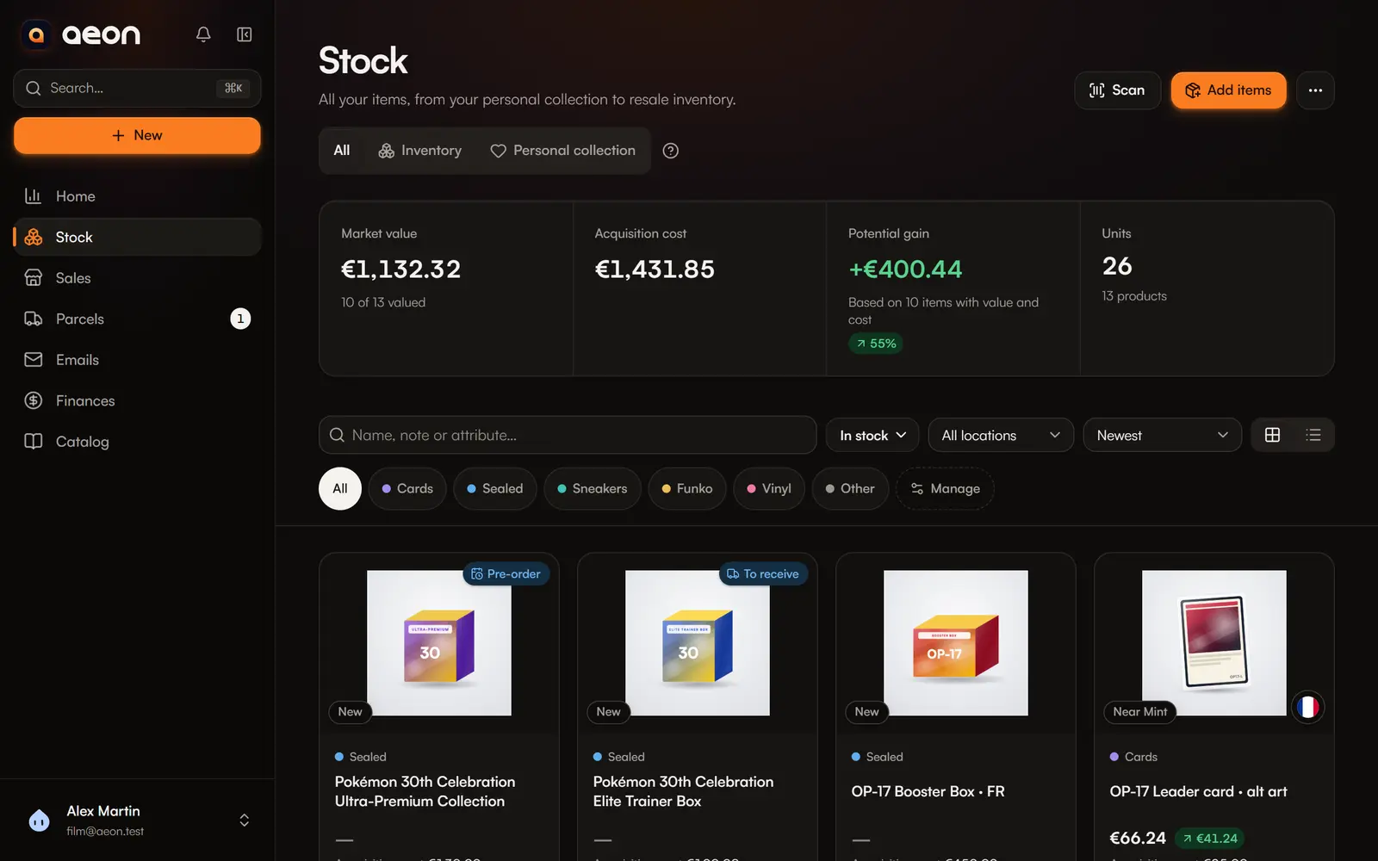Open Parcels section
The image size is (1378, 861).
click(137, 319)
